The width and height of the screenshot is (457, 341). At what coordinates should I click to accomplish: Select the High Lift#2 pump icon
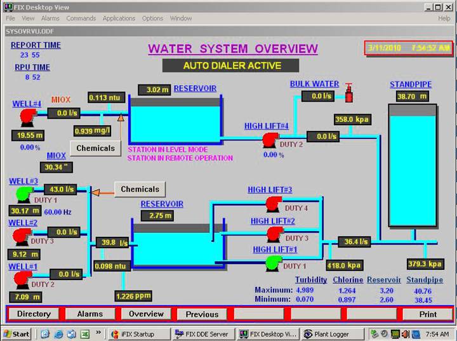coord(275,234)
